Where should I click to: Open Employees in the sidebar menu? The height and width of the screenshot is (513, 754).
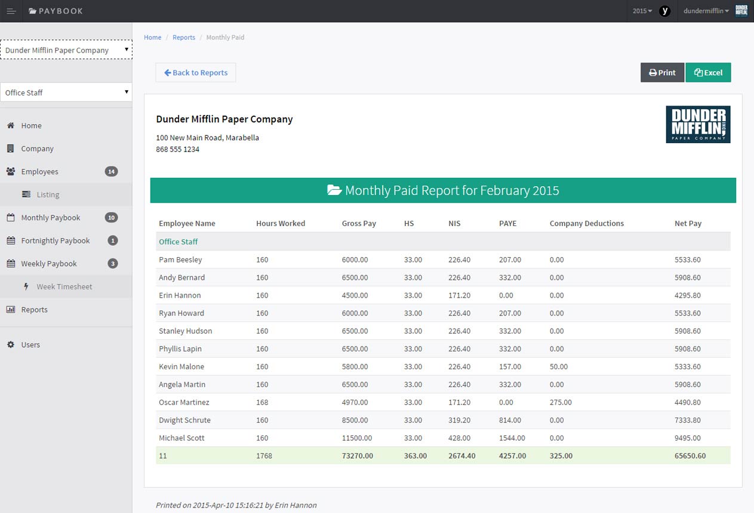tap(66, 171)
